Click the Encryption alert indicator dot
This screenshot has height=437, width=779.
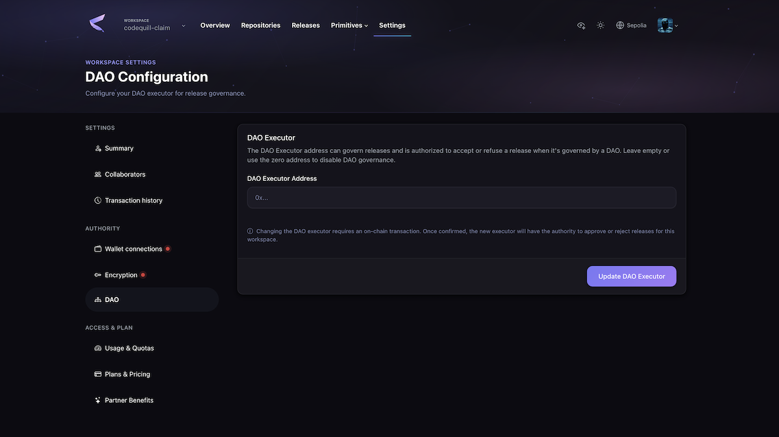(x=142, y=274)
